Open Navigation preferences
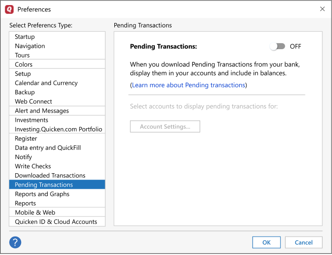 [x=30, y=46]
